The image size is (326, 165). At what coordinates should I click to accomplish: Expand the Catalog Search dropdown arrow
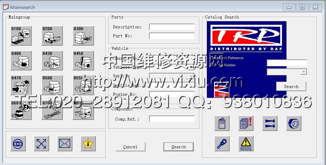coord(304,72)
